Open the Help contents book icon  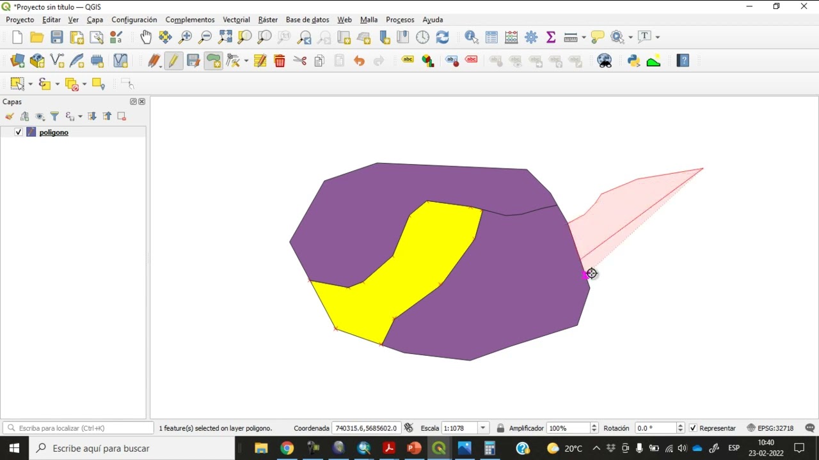683,61
